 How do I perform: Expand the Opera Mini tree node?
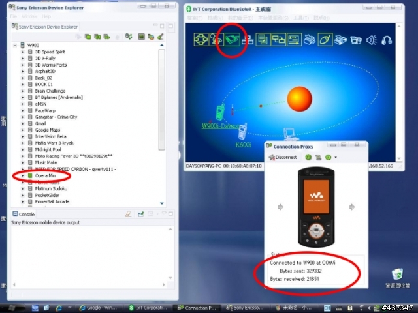tap(22, 175)
